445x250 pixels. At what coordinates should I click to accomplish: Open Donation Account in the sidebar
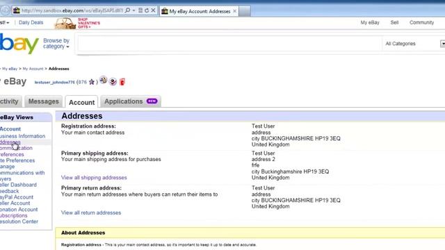point(19,210)
